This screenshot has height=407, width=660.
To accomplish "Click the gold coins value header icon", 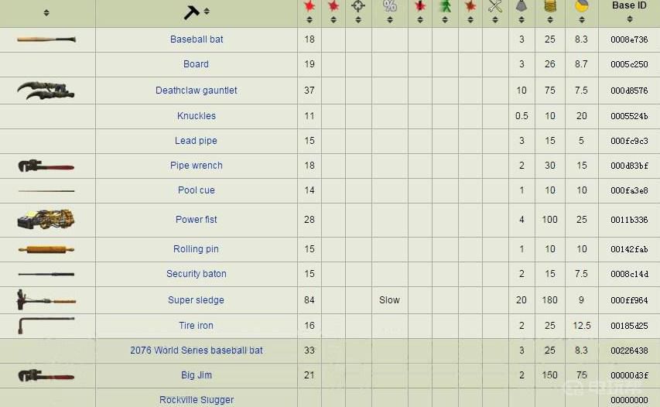I will [550, 5].
